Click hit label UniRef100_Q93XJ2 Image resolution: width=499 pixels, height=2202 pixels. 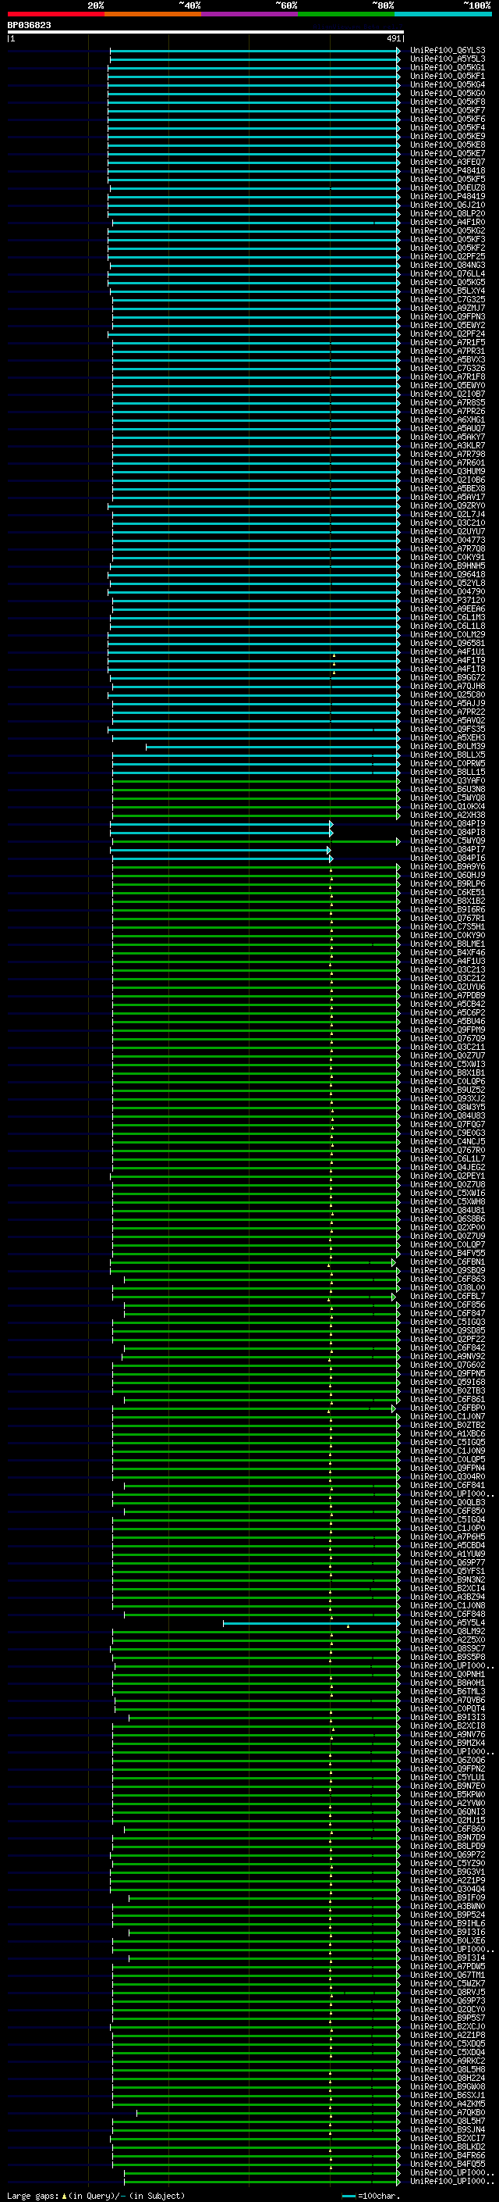click(448, 1097)
